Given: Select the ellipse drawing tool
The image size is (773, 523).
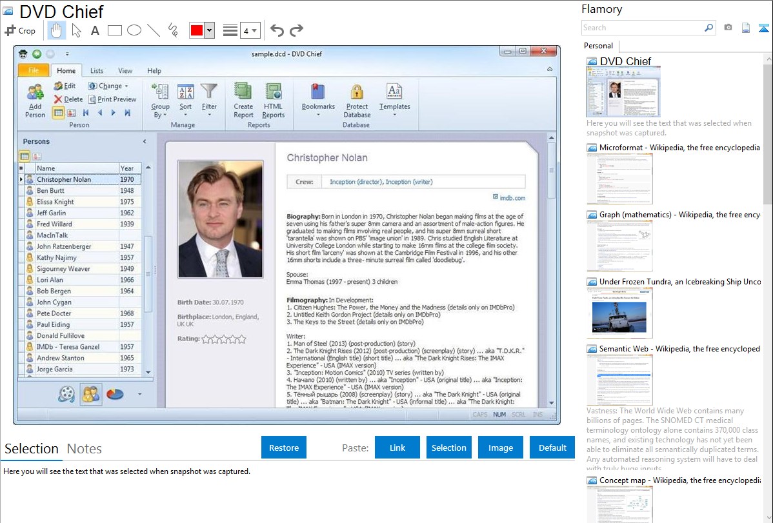Looking at the screenshot, I should tap(134, 30).
